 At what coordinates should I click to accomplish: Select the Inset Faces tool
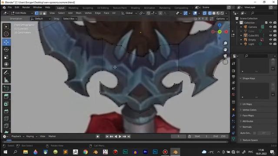[6, 104]
